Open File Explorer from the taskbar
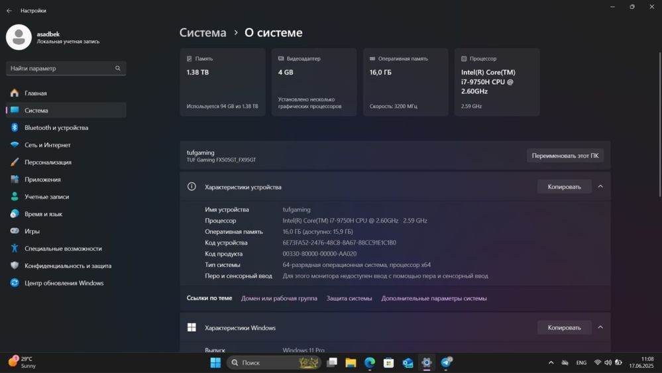Viewport: 662px width, 373px height. (x=351, y=362)
